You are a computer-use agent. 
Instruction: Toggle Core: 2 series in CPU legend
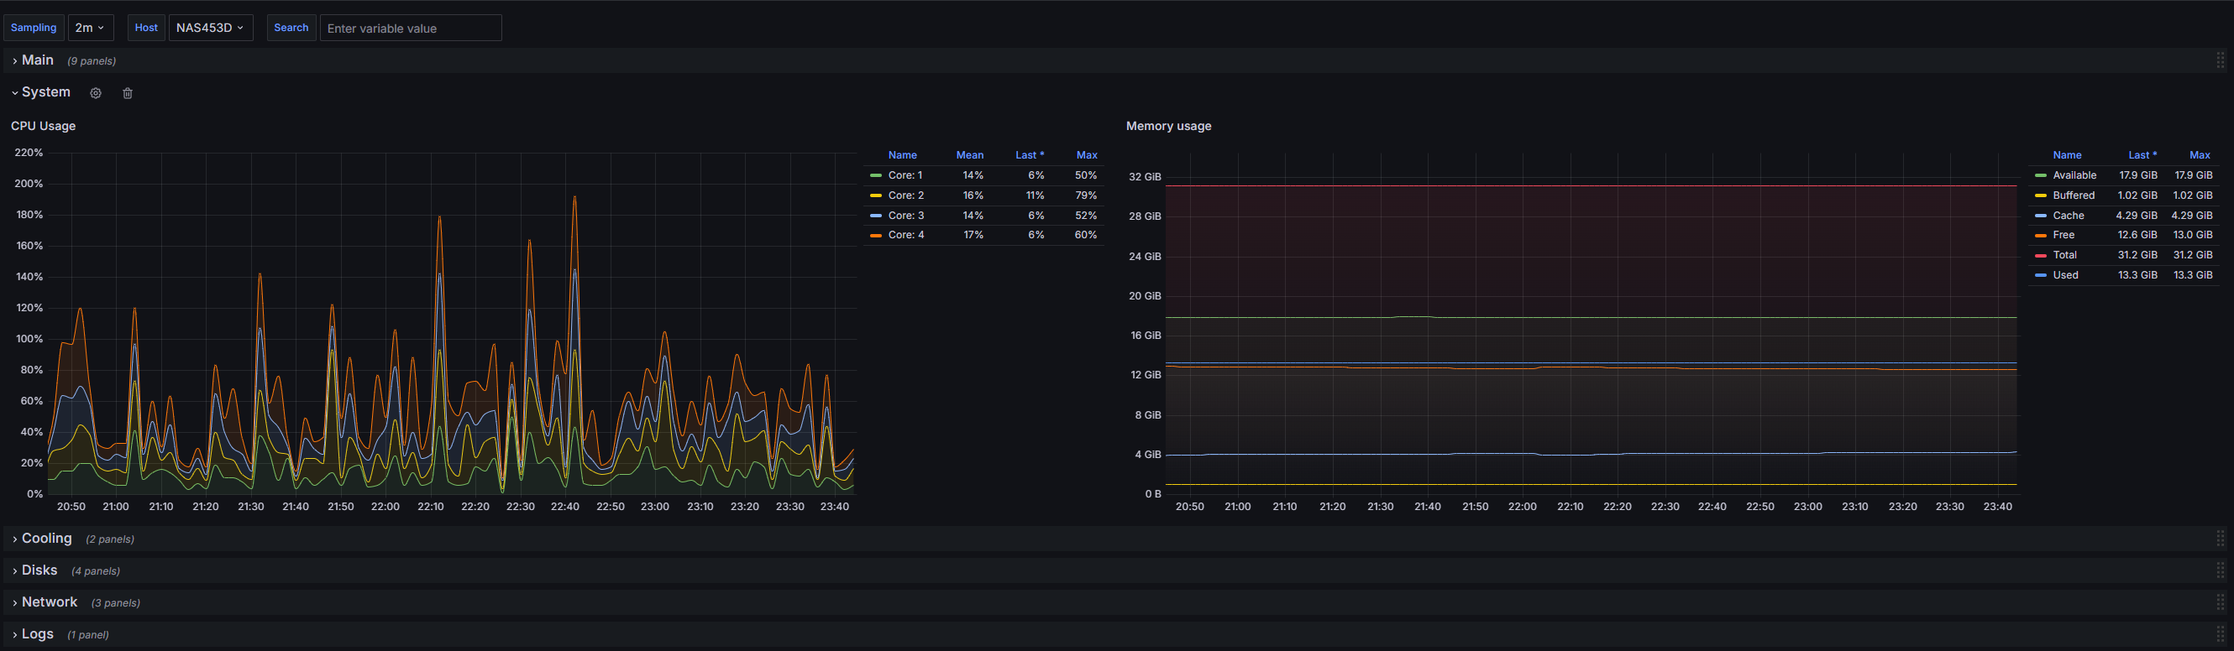click(905, 196)
